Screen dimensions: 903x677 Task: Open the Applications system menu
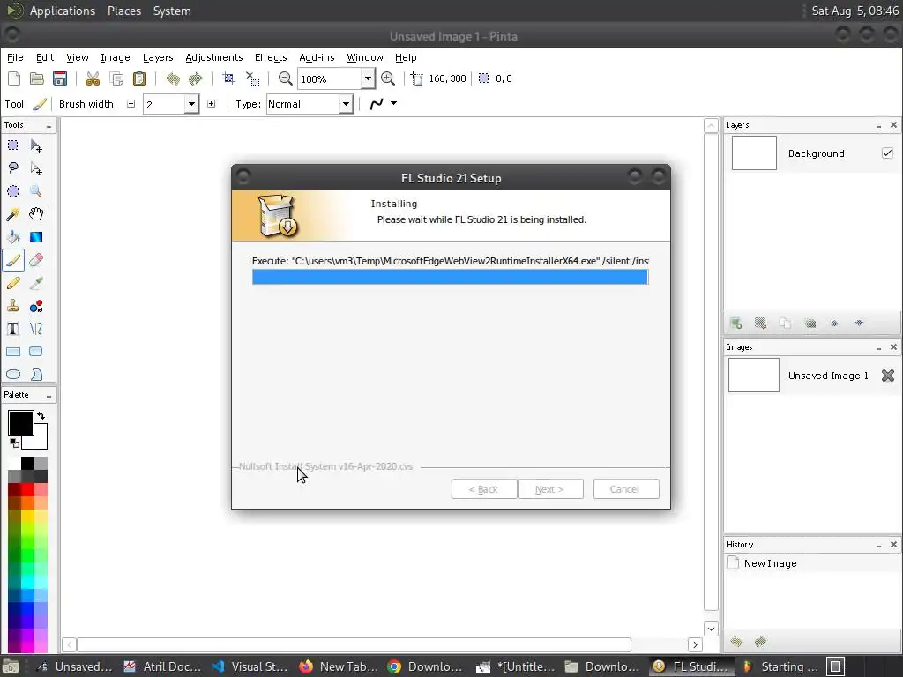63,11
